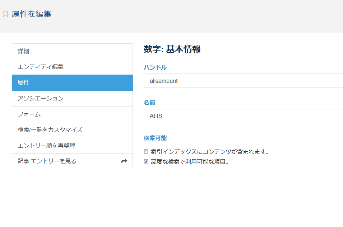Screen dimensions: 343x227
Task: Click the 数字: 基本情報 heading
Action: point(172,49)
